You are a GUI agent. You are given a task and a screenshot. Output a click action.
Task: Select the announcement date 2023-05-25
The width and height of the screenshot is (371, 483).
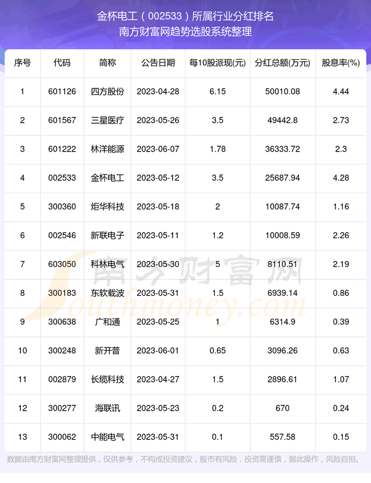tap(158, 322)
